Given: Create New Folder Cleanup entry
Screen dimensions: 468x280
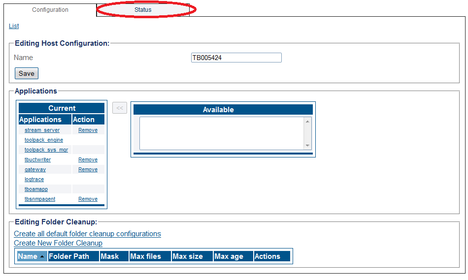Looking at the screenshot, I should pos(58,243).
